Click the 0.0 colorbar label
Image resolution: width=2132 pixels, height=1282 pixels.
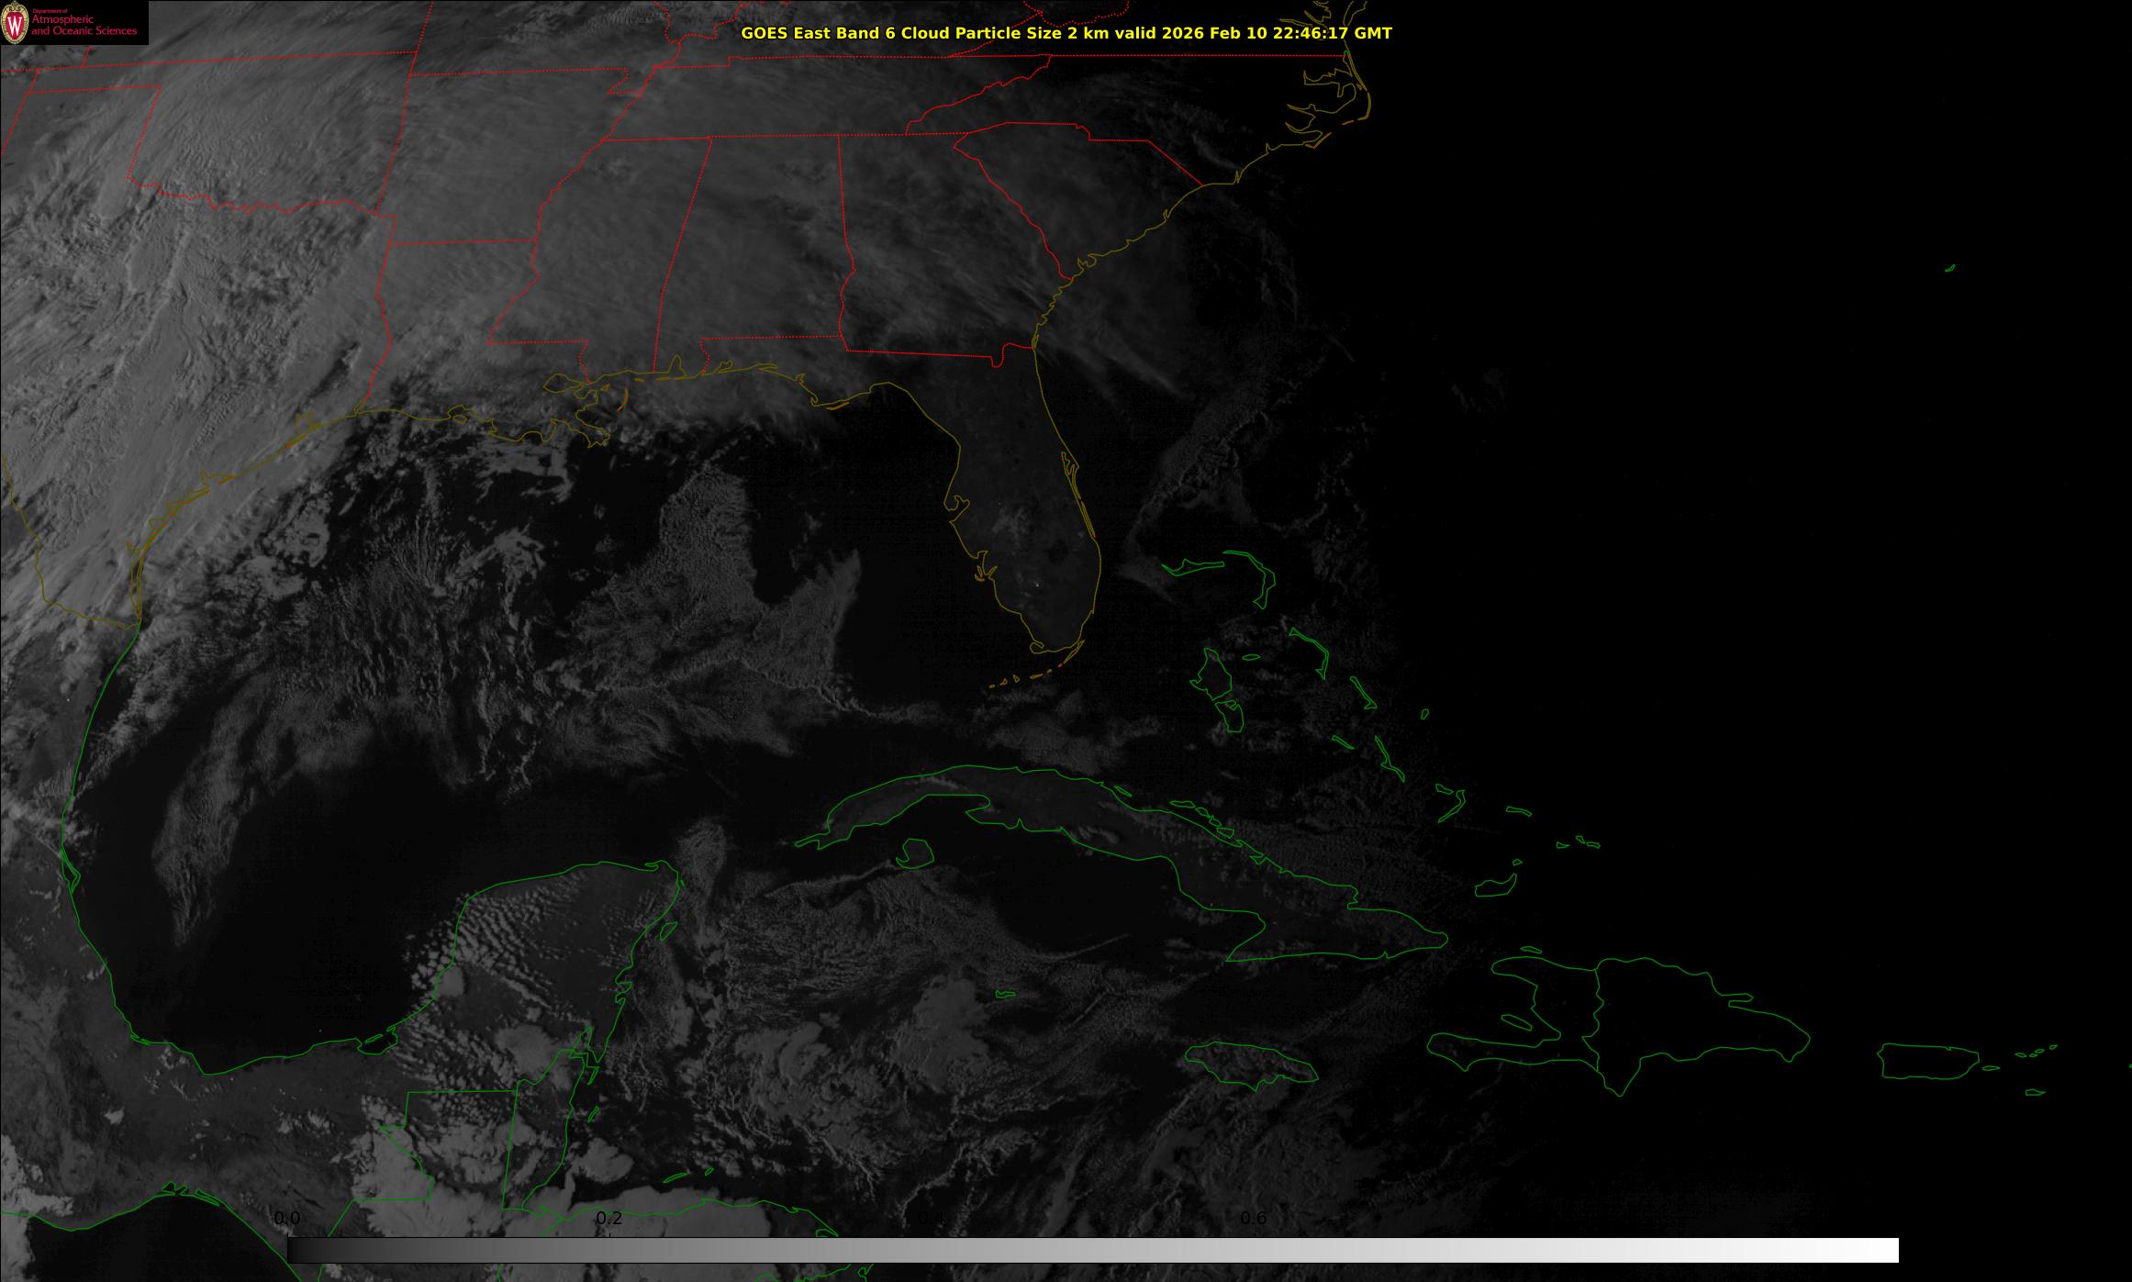pyautogui.click(x=286, y=1219)
